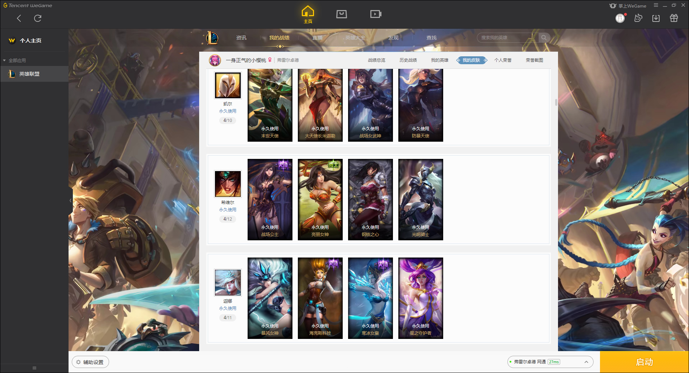Screen dimensions: 689x373
Task: Click the 4/11 skin count for 迦娜
Action: [228, 318]
